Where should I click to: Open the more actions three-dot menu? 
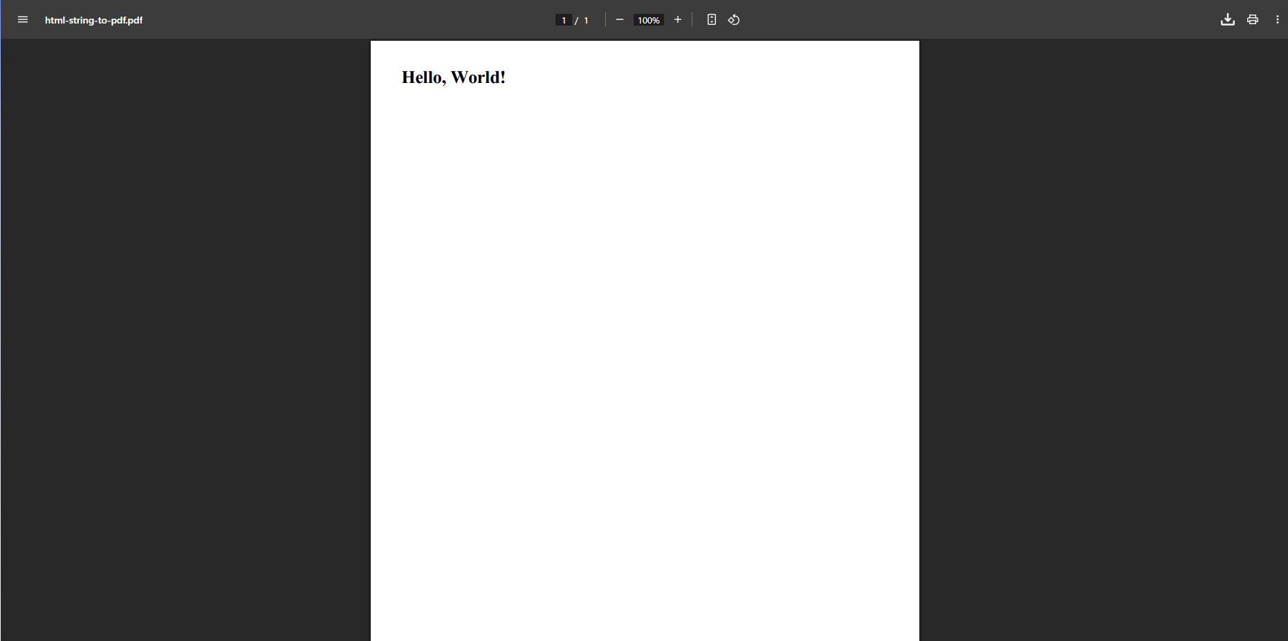(x=1277, y=19)
